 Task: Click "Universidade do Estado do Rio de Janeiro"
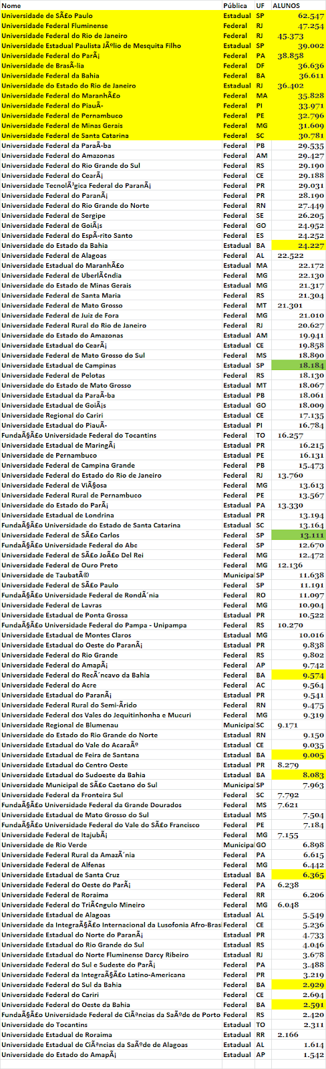(68, 86)
